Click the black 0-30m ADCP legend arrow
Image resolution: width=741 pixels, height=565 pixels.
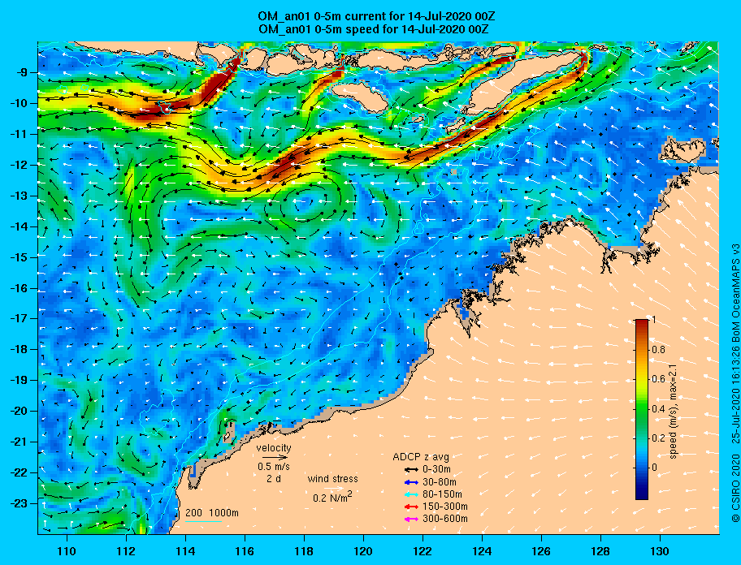pos(411,470)
